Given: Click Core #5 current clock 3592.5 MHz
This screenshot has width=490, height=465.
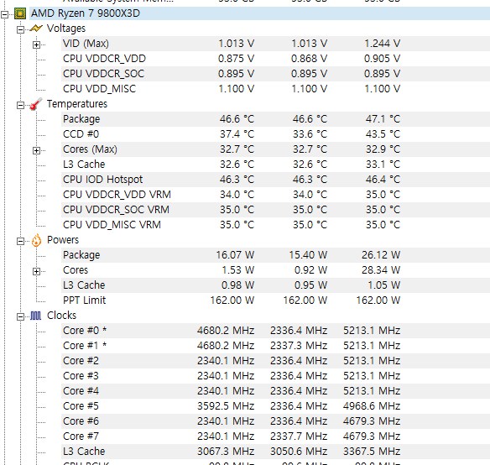Looking at the screenshot, I should (226, 406).
